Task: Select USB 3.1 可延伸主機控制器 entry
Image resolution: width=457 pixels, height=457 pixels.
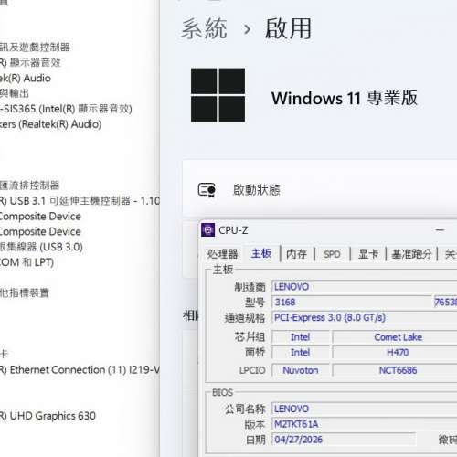Action: [80, 201]
